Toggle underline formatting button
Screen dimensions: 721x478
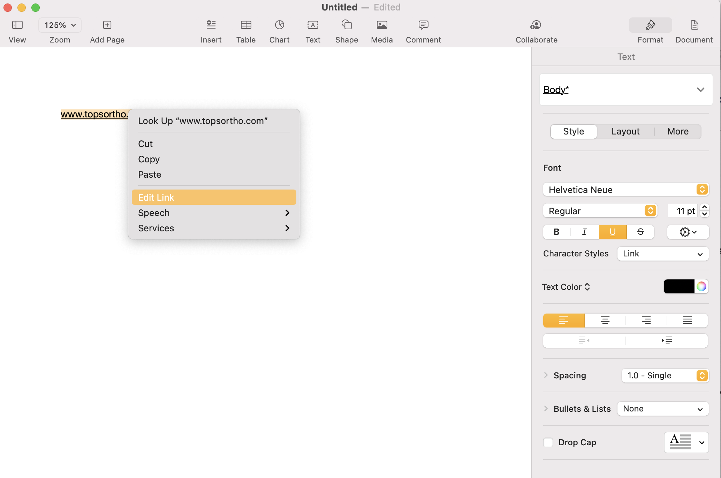tap(613, 232)
